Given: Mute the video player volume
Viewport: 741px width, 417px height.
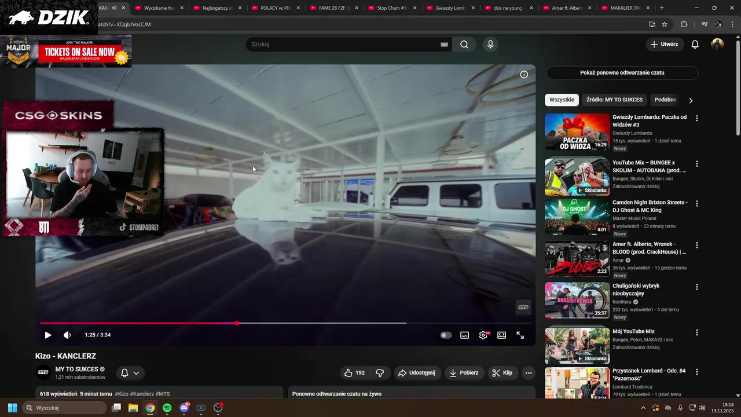Looking at the screenshot, I should pos(67,335).
